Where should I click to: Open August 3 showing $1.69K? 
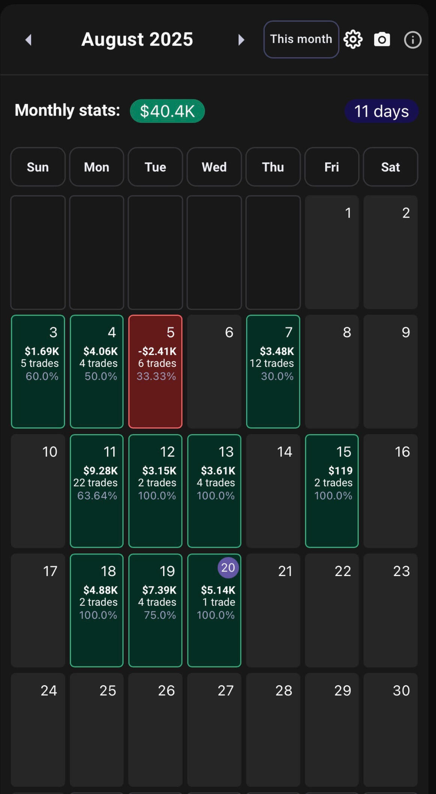pos(38,371)
